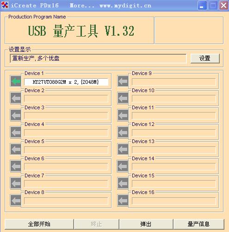Screen dimensions: 229x232
Task: Click the empty Device 2 status field
Action: tap(66, 99)
